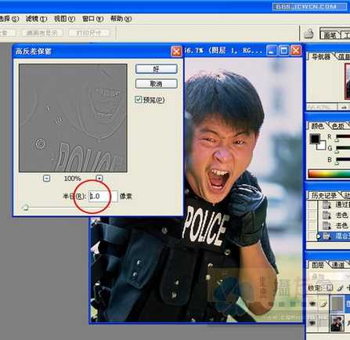The image size is (350, 340).
Task: Click the brush link icon on top layer
Action: click(323, 304)
